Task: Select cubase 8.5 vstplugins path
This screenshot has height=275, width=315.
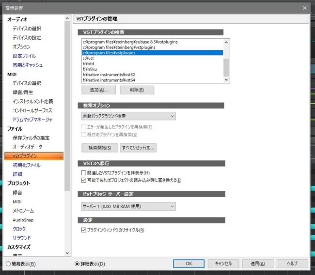Action: [x=152, y=42]
